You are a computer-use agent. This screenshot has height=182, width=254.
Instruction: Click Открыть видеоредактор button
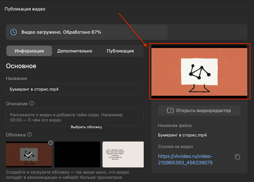coord(199,111)
